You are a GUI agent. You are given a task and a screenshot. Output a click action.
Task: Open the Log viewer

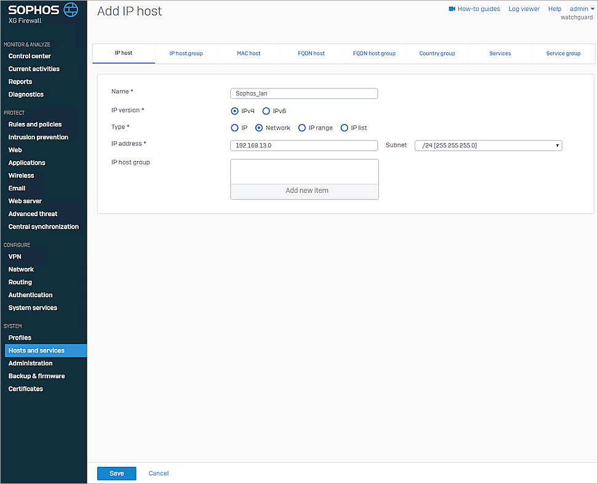[x=524, y=9]
